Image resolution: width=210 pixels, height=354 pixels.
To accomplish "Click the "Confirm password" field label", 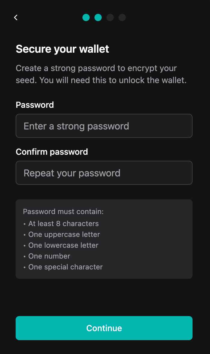I will click(x=52, y=152).
